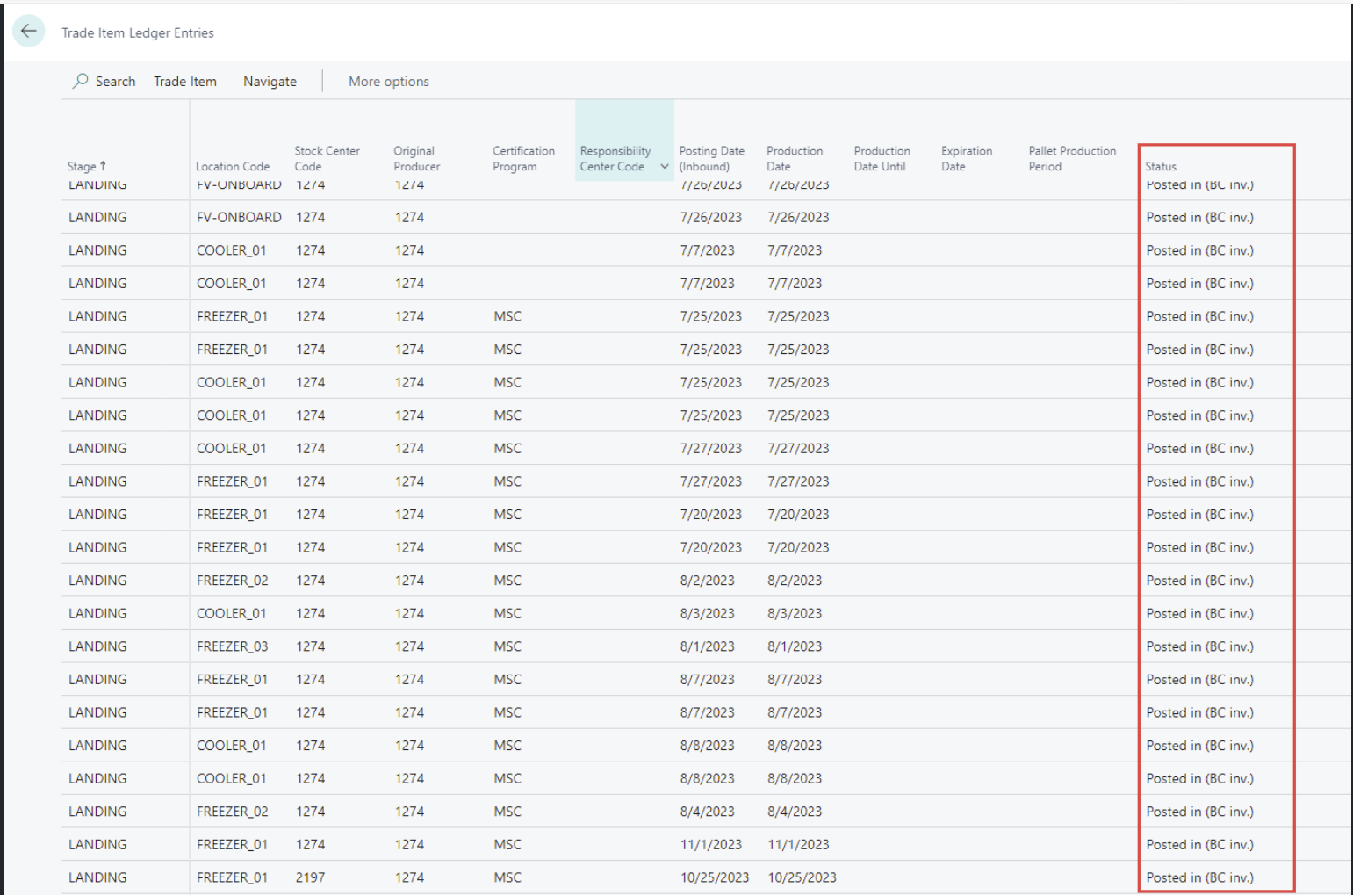Click Status cell in the 10/25/2023 row
The width and height of the screenshot is (1353, 895).
click(x=1199, y=877)
